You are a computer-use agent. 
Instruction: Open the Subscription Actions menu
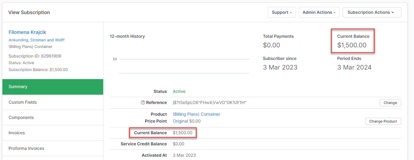click(372, 12)
